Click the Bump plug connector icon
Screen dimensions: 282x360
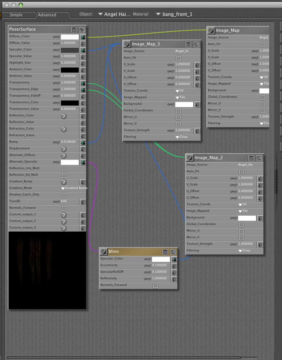(x=83, y=143)
